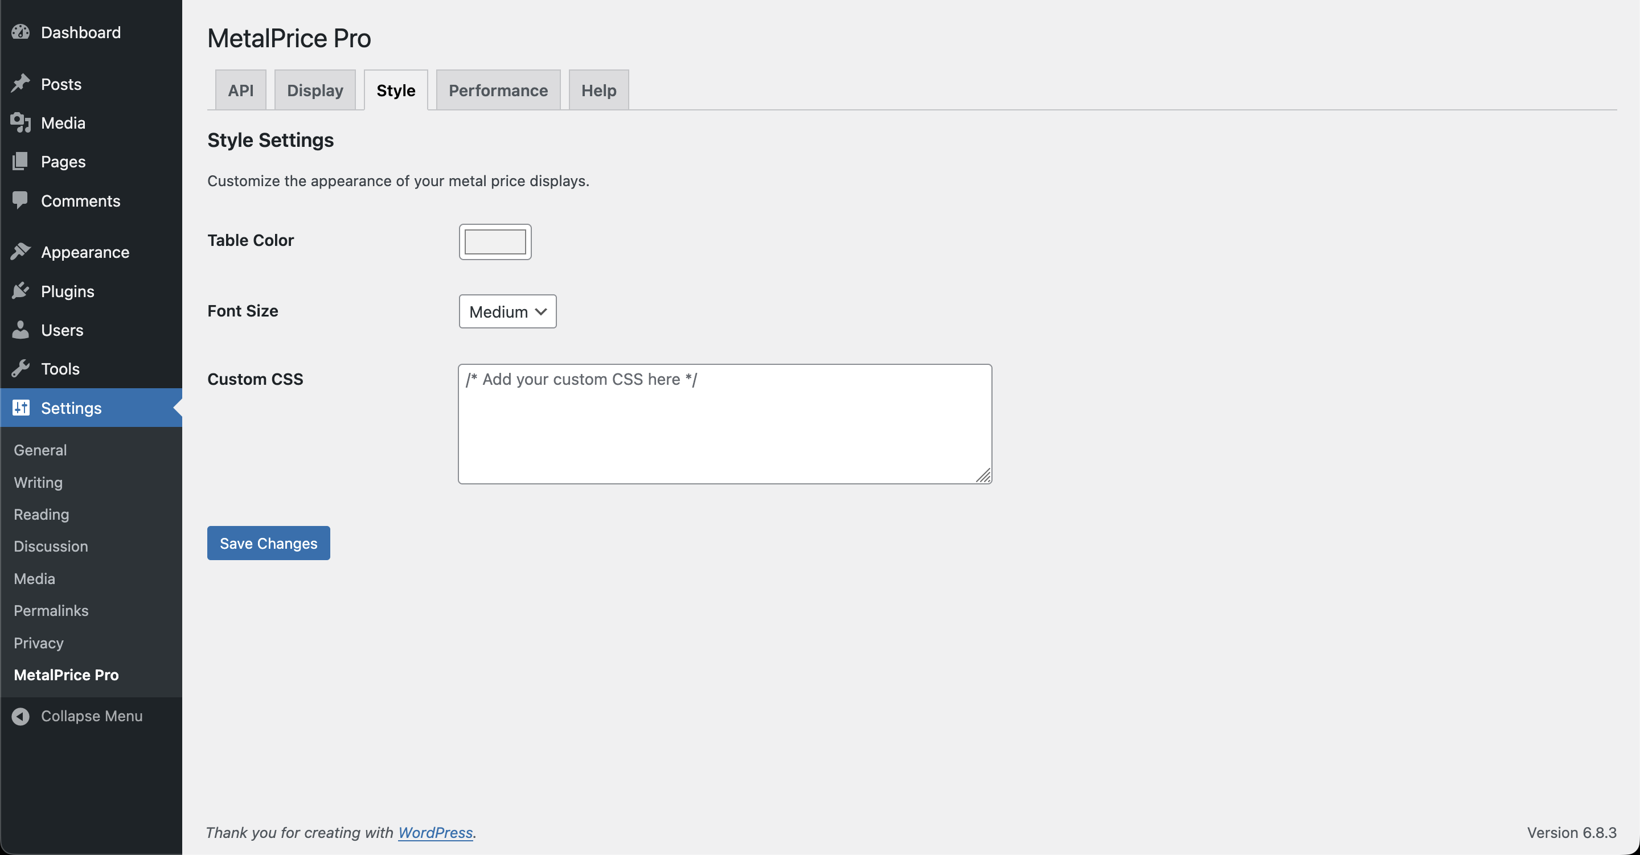The height and width of the screenshot is (855, 1640).
Task: Open Comments via the speech bubble icon
Action: coord(20,200)
